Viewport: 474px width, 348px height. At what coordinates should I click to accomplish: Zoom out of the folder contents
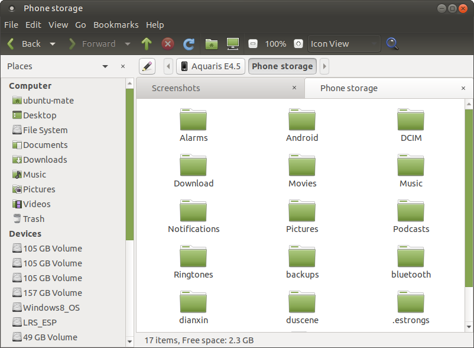tap(253, 44)
